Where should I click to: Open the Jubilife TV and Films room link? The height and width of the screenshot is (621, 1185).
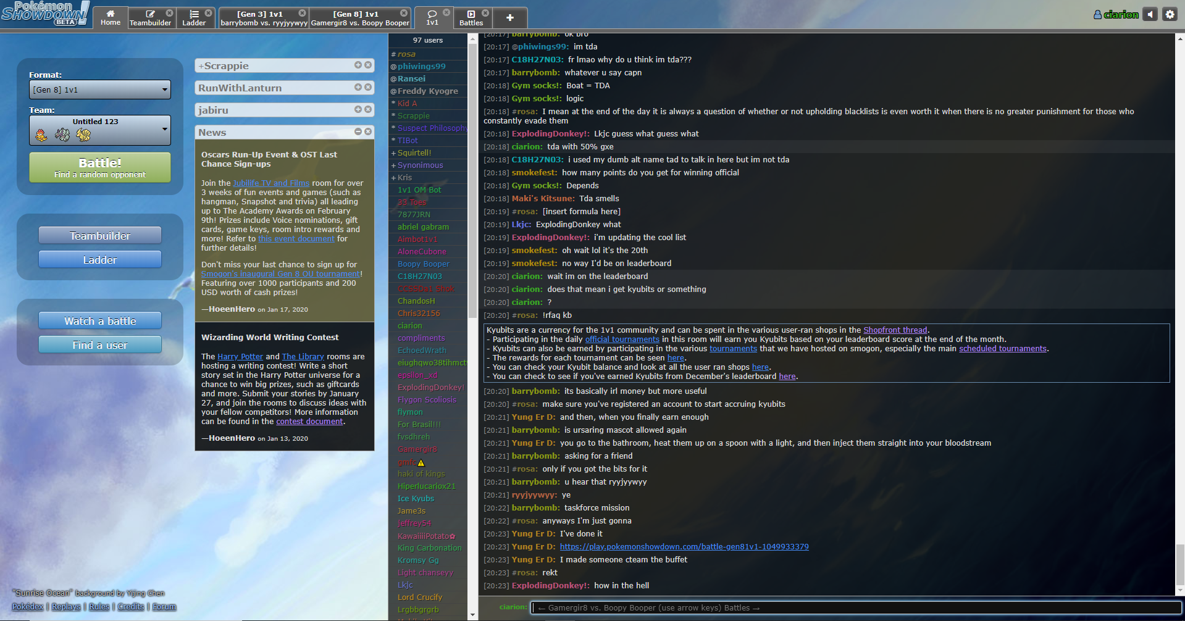pyautogui.click(x=271, y=183)
